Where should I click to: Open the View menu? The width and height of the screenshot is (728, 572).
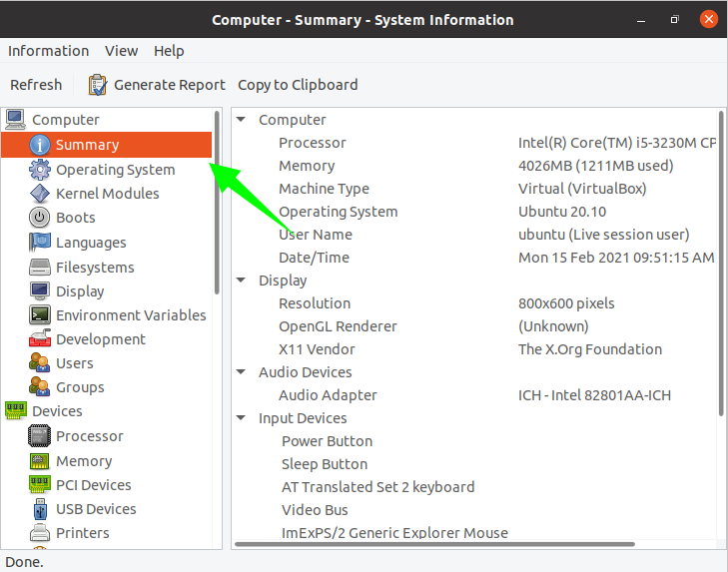tap(122, 51)
